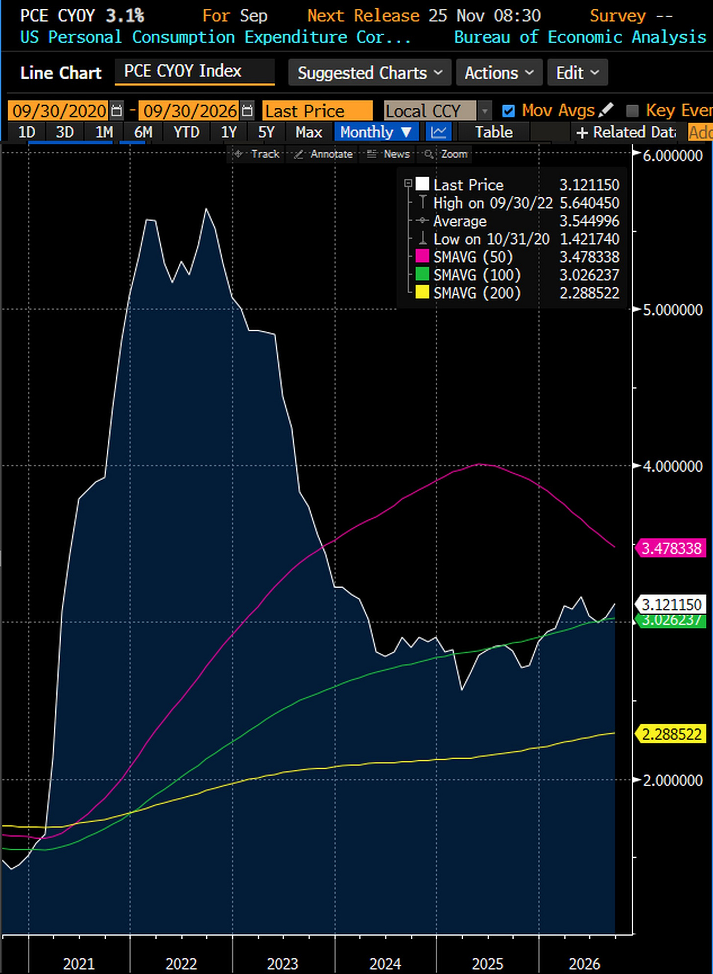Screen dimensions: 713x974
Task: Click the white Last Price legend swatch
Action: (422, 184)
